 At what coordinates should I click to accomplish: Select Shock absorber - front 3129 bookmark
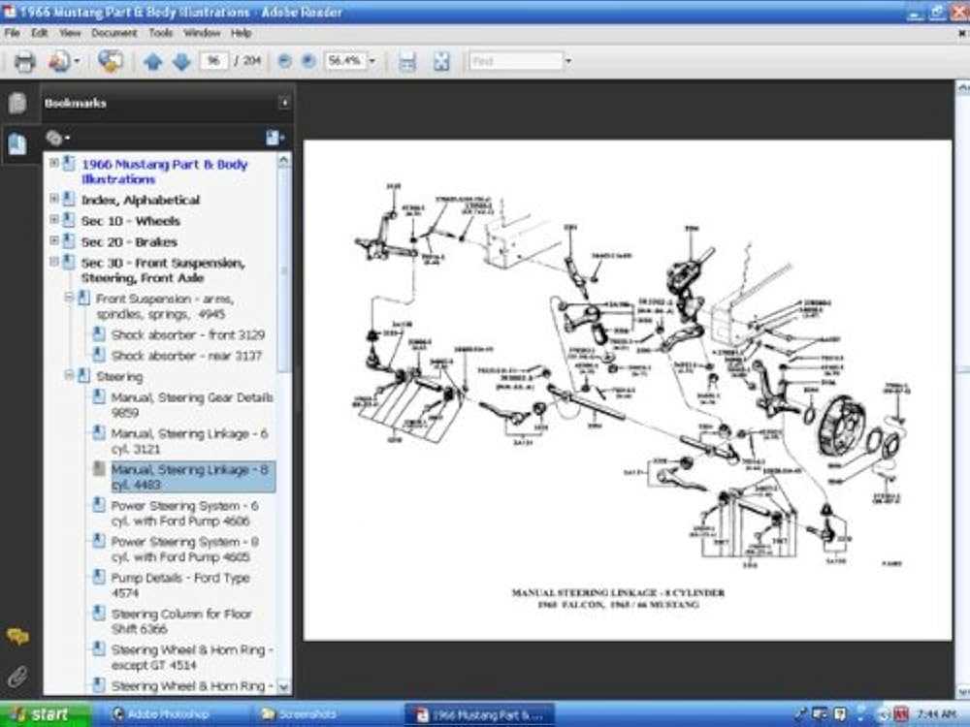(x=188, y=335)
